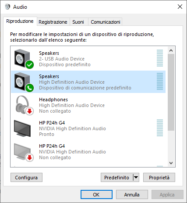Select the USB Audio Device speaker icon

pyautogui.click(x=24, y=59)
